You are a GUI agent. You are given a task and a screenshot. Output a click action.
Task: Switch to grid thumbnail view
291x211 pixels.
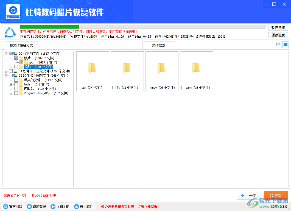point(286,45)
